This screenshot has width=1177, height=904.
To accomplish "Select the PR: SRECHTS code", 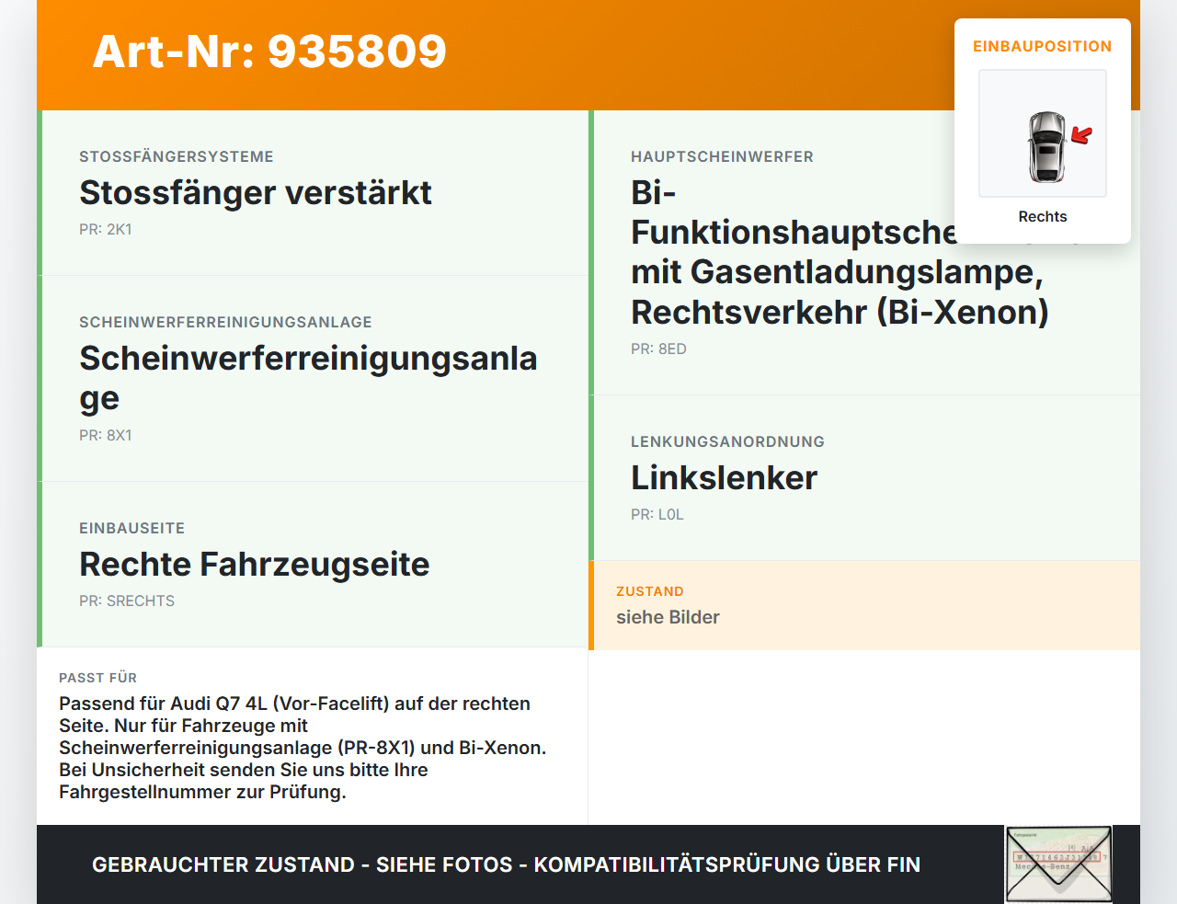I will 127,601.
